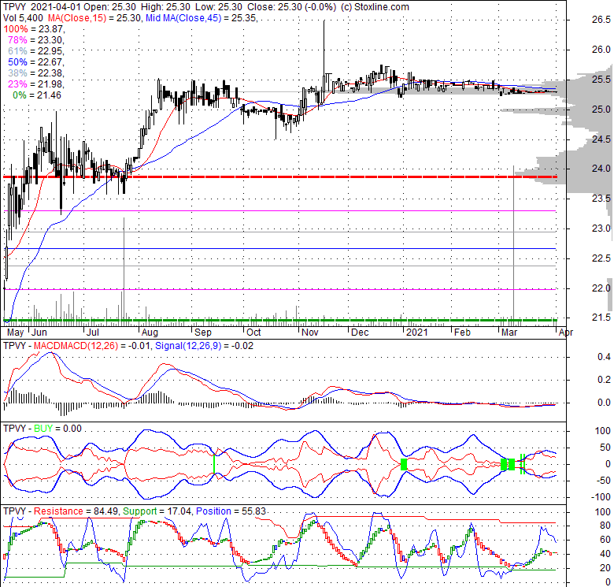Click the '(c) Stoxline.com' text
614x587 pixels.
coord(375,6)
